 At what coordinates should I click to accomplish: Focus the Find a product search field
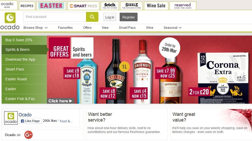pyautogui.click(x=55, y=17)
